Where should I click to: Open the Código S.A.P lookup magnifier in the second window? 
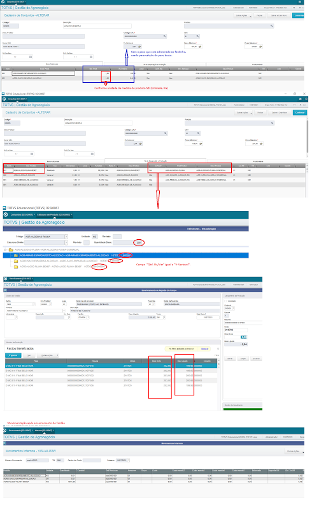pyautogui.click(x=166, y=133)
